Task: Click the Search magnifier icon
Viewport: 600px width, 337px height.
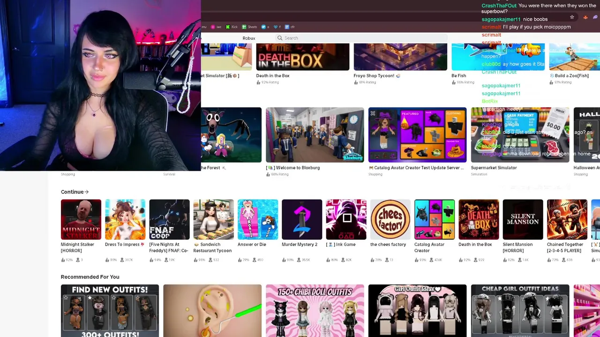Action: pos(280,38)
